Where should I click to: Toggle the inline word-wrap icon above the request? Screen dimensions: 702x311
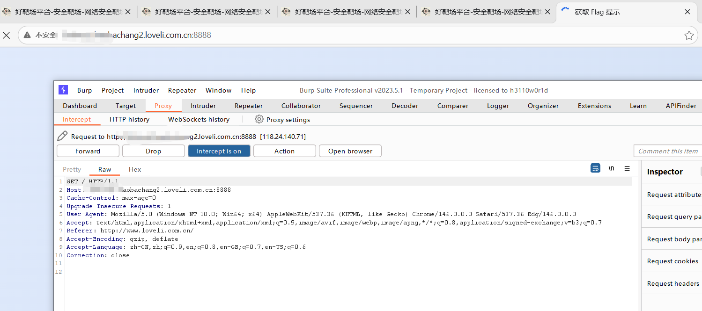pos(595,168)
